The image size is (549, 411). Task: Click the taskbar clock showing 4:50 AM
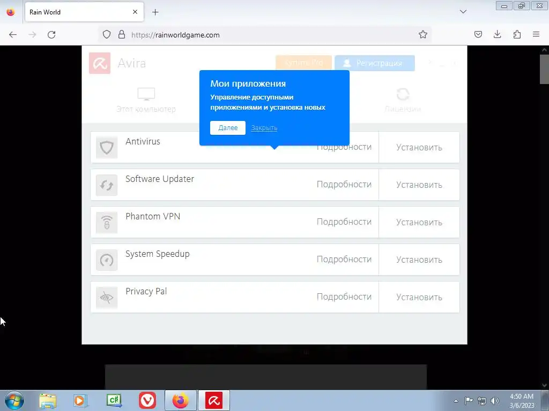[x=522, y=401]
